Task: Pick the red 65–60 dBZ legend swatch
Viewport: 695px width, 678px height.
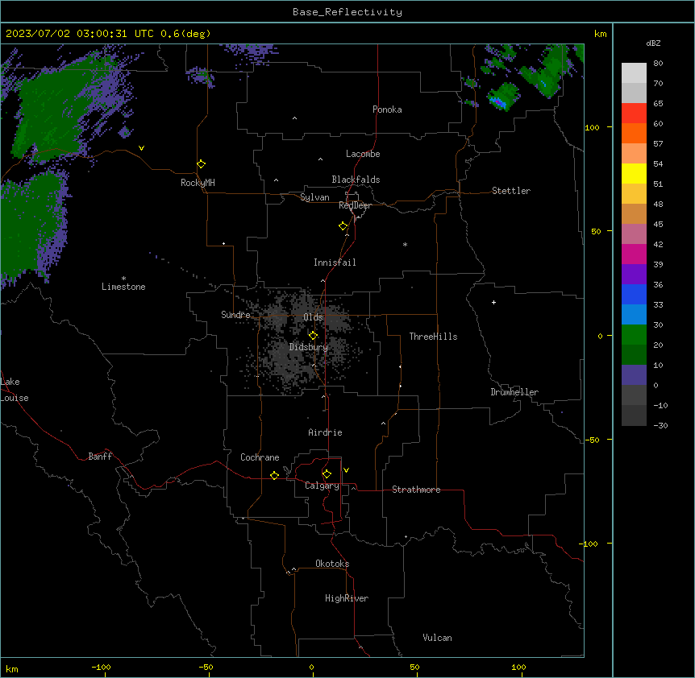Action: 634,113
